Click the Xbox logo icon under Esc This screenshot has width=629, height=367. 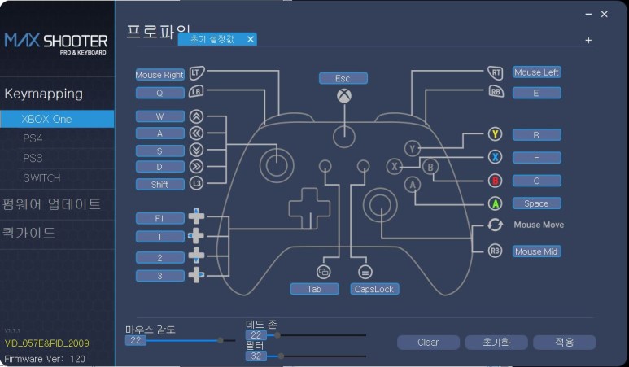(x=344, y=96)
